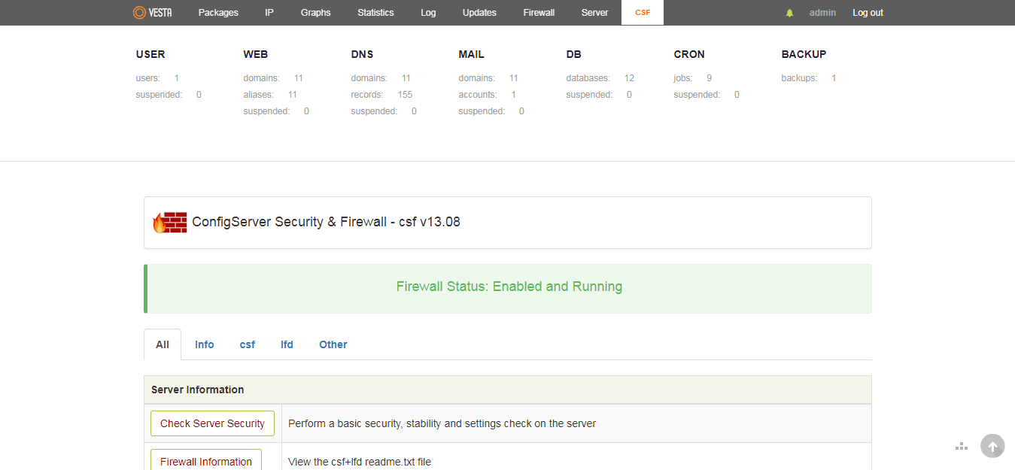Click the Server Information header
Screen dimensions: 1015x470
[508, 390]
